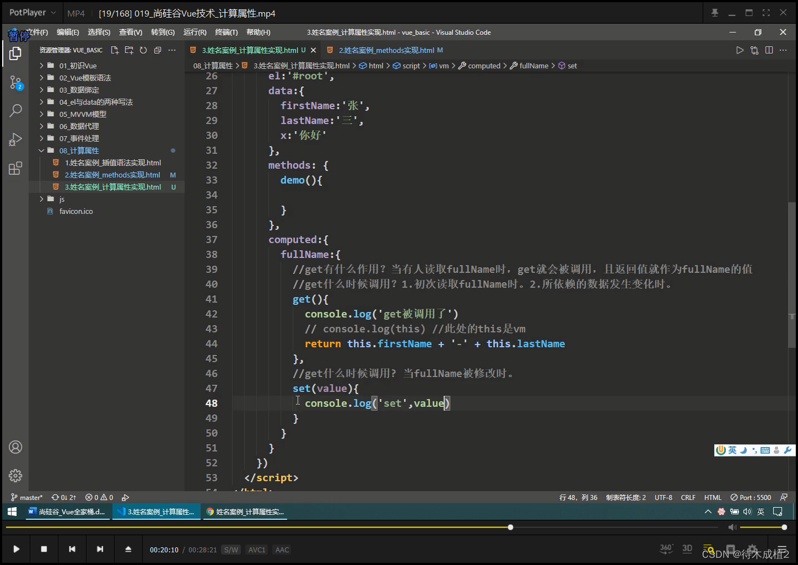Seek on the PotPlayer video progress bar

pyautogui.click(x=361, y=528)
